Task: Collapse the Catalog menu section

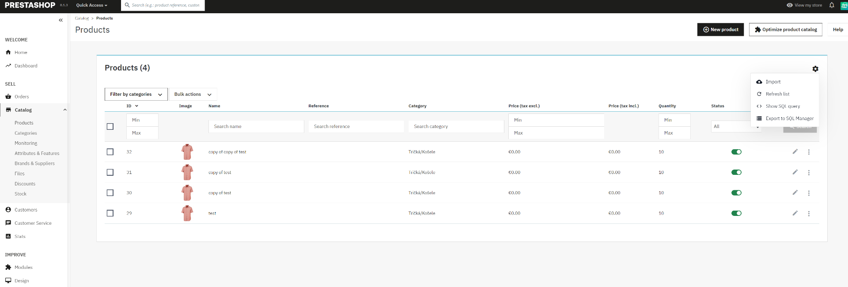Action: 65,110
